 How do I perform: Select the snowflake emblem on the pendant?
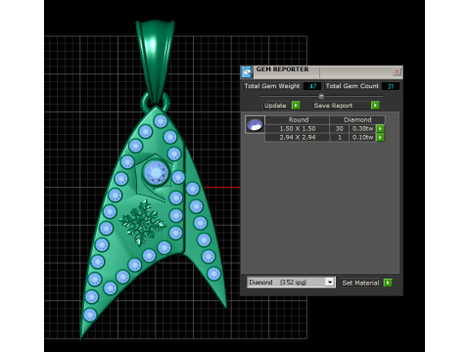coord(143,222)
